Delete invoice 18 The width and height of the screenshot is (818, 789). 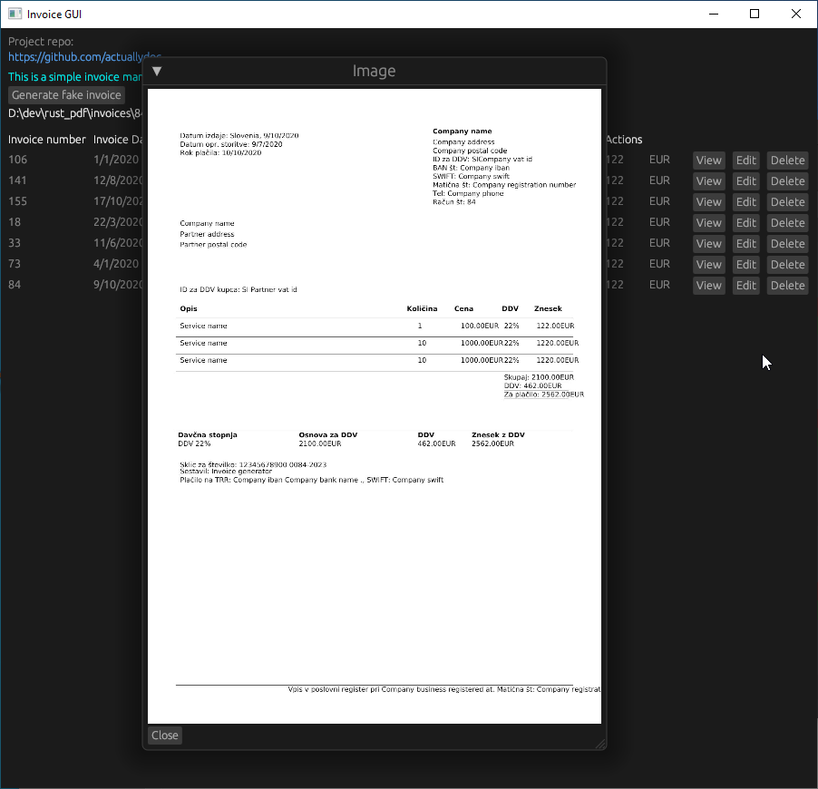point(788,223)
